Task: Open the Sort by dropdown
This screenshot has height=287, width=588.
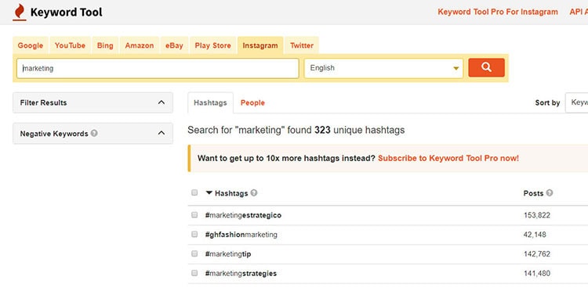Action: point(577,102)
